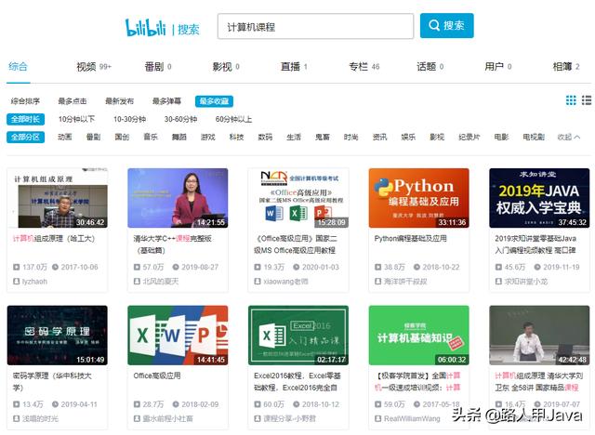The image size is (595, 435).
Task: Open the 专栏 results tab
Action: pos(358,67)
